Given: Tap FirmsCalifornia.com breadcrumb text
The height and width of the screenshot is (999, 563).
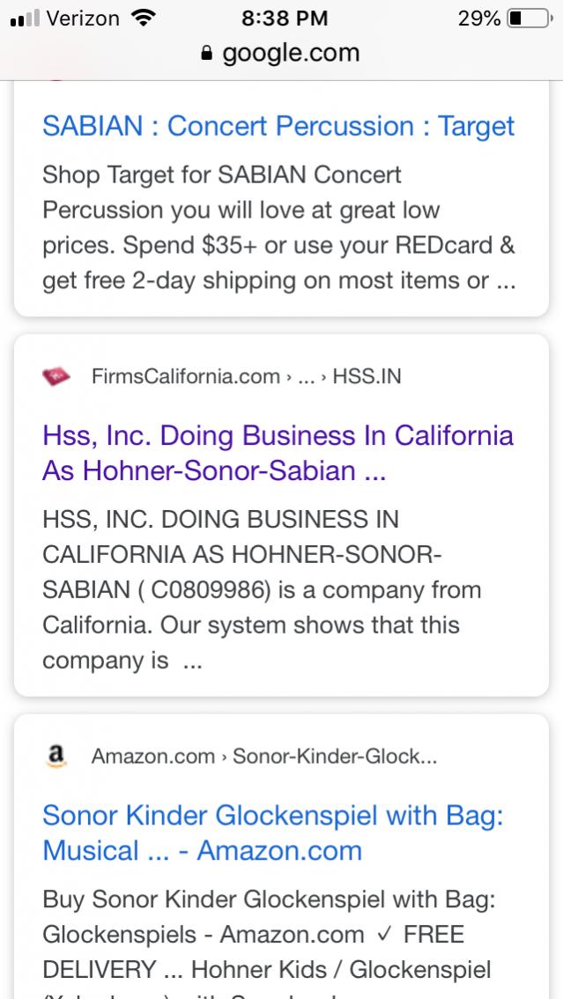Looking at the screenshot, I should tap(185, 377).
